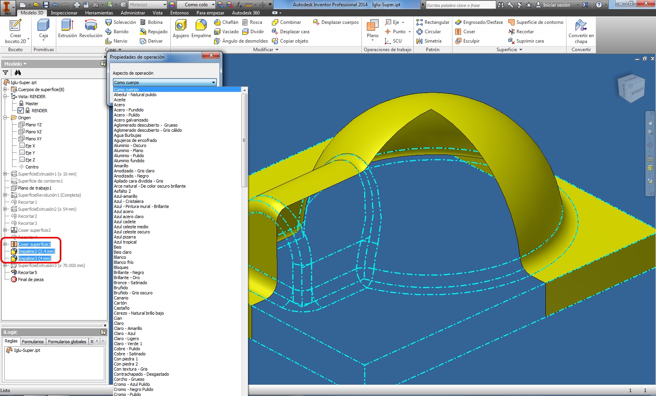Viewport: 656px width, 396px height.
Task: Click Superficie de contorno button
Action: pos(536,22)
